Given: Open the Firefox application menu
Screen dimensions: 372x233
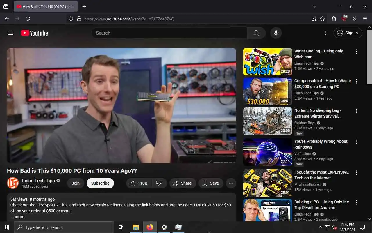Looking at the screenshot, I should point(365,19).
